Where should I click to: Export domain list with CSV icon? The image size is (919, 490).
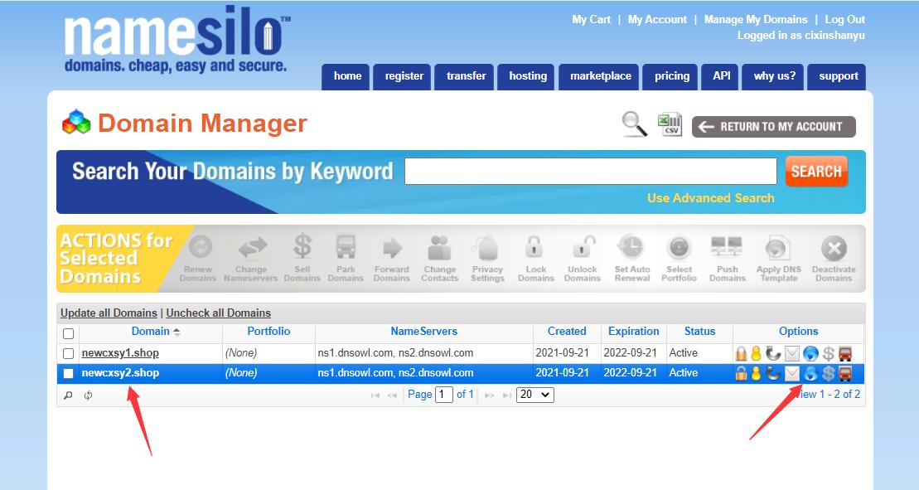click(670, 124)
